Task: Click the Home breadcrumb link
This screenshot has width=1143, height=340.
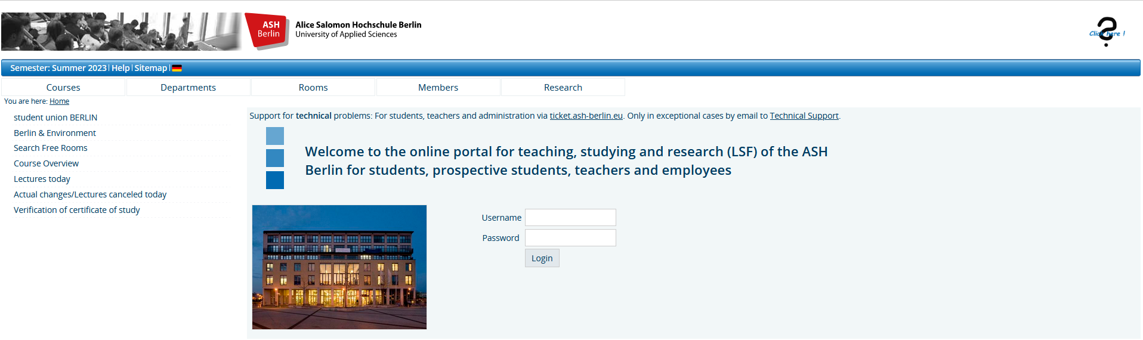Action: click(x=59, y=101)
